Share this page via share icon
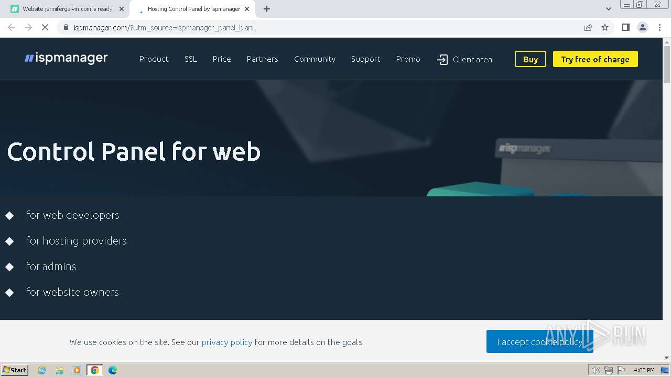This screenshot has width=671, height=377. [x=588, y=27]
